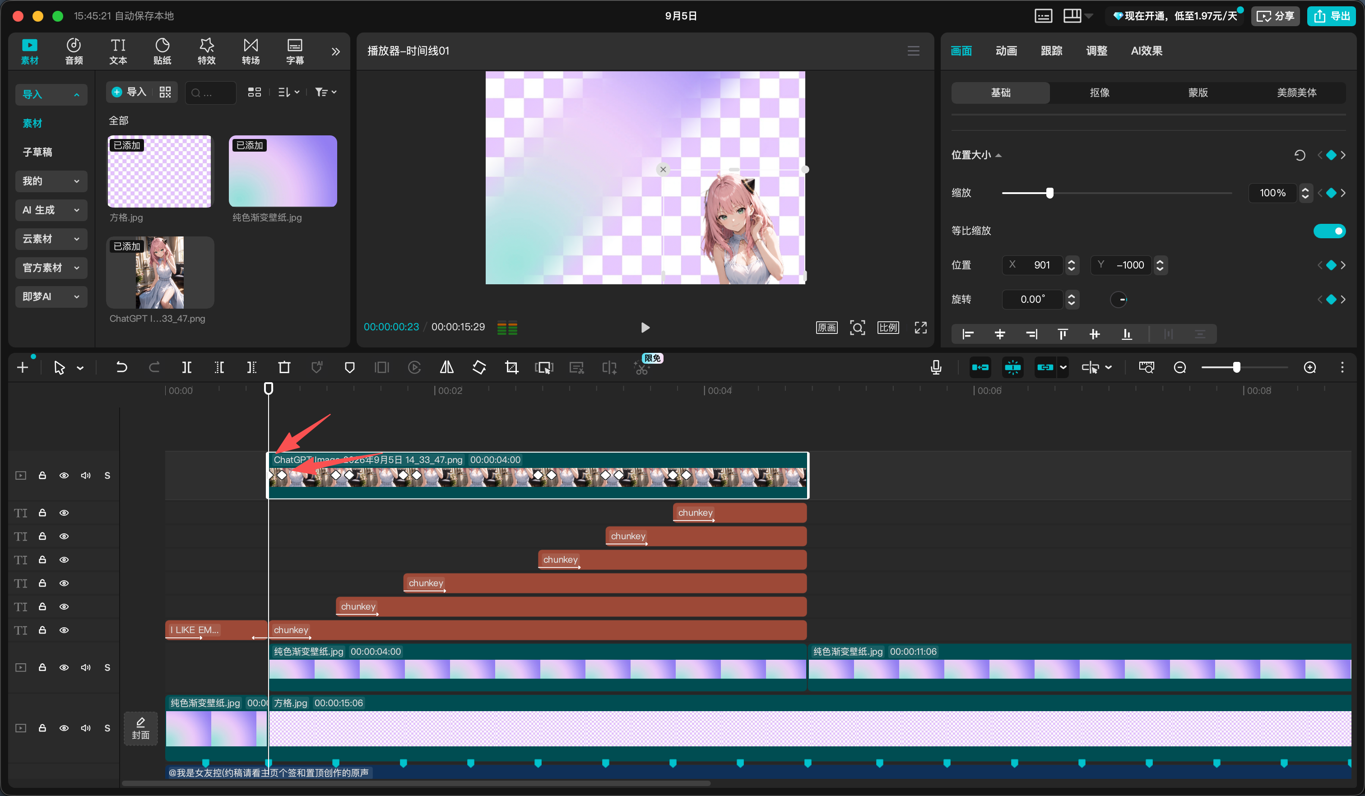The width and height of the screenshot is (1365, 796).
Task: Click the rotation dial knob
Action: (x=1119, y=300)
